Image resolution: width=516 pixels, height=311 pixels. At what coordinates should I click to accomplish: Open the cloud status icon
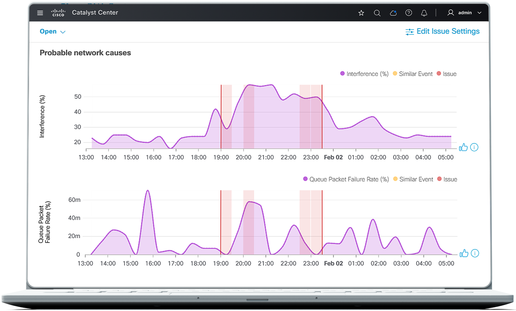393,13
